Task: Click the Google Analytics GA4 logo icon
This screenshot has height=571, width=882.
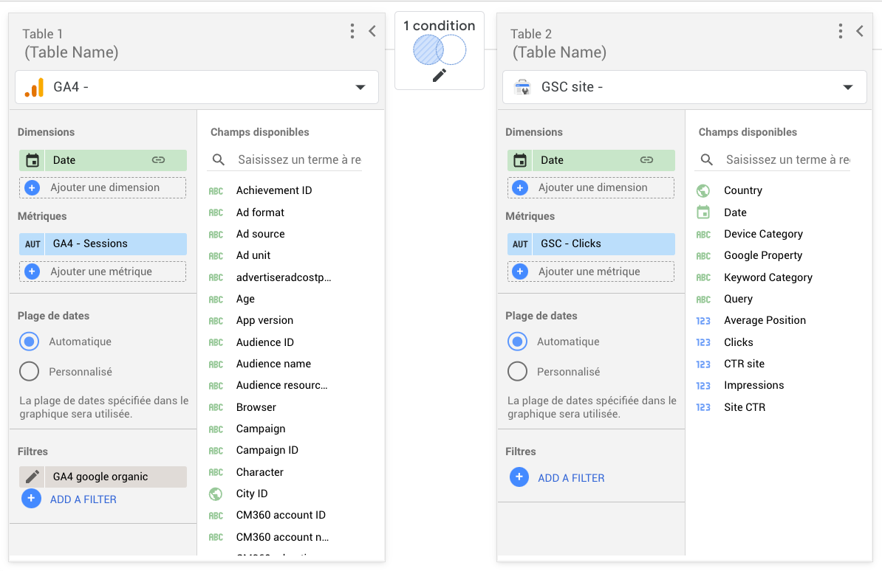Action: point(34,87)
